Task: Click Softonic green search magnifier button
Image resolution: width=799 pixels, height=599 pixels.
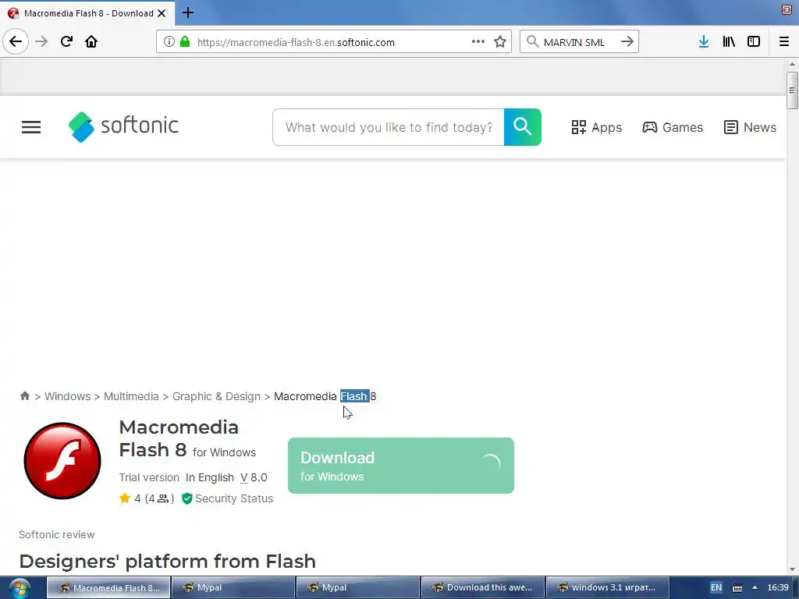Action: (x=522, y=127)
